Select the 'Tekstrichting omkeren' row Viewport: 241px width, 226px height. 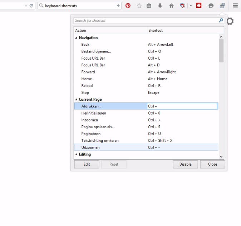coord(146,141)
